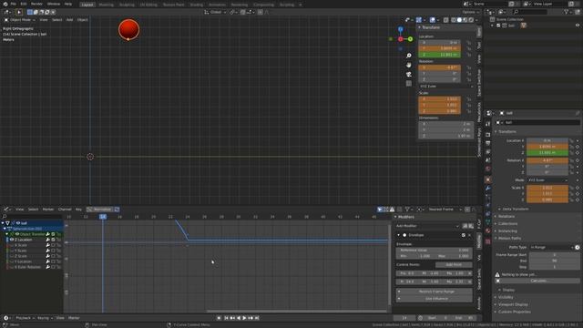Open the Global transform orientation dropdown
Screen dimensions: 583x328
[x=215, y=12]
